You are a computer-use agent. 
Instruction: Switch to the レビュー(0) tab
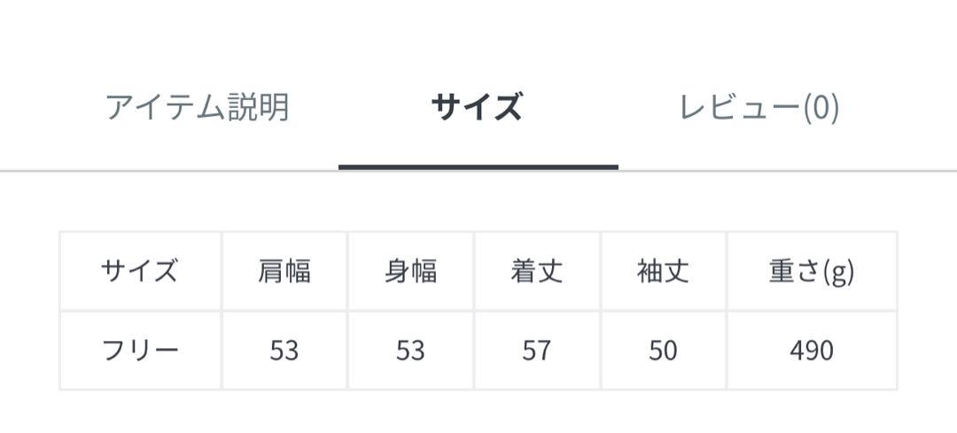[x=759, y=108]
